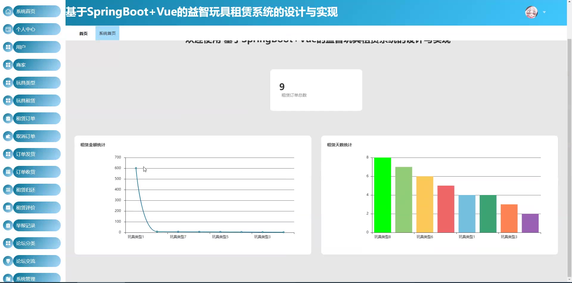Click the clipboard icon beside 举报记录

[8, 225]
